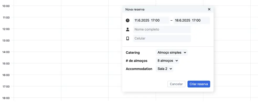Screen dimensions: 258x103
Task: Click the 14:00 slot in first calendar column
Action: [37, 57]
